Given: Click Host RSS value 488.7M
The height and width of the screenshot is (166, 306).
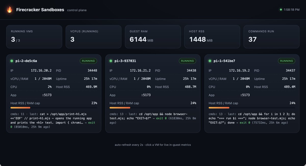Looking at the screenshot, I should tap(190, 87).
